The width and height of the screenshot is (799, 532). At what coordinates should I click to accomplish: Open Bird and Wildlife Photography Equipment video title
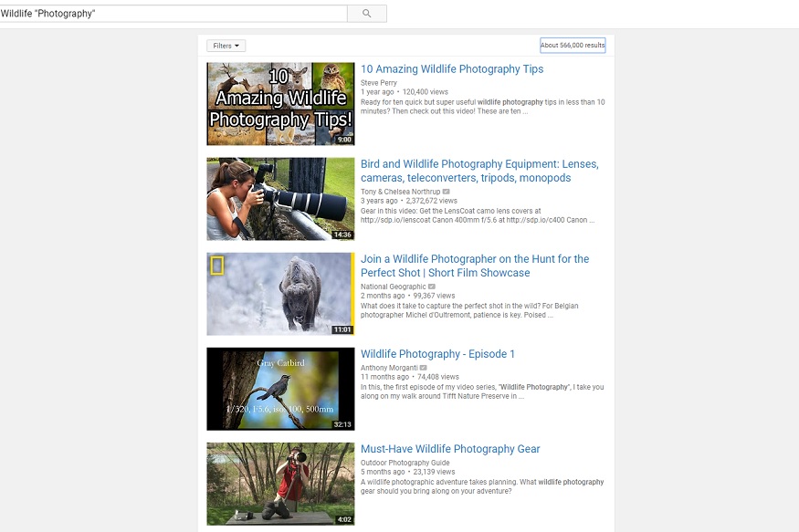479,171
